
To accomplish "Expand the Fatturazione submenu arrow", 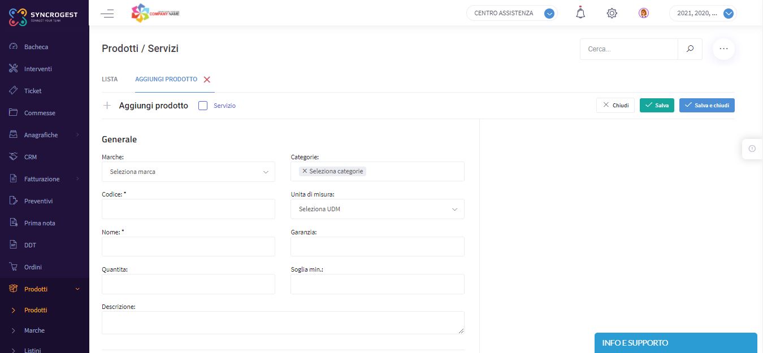I will click(x=77, y=179).
